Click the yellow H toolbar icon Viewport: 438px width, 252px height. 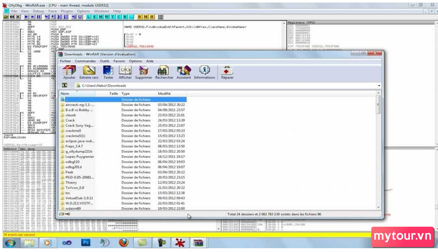(x=151, y=17)
